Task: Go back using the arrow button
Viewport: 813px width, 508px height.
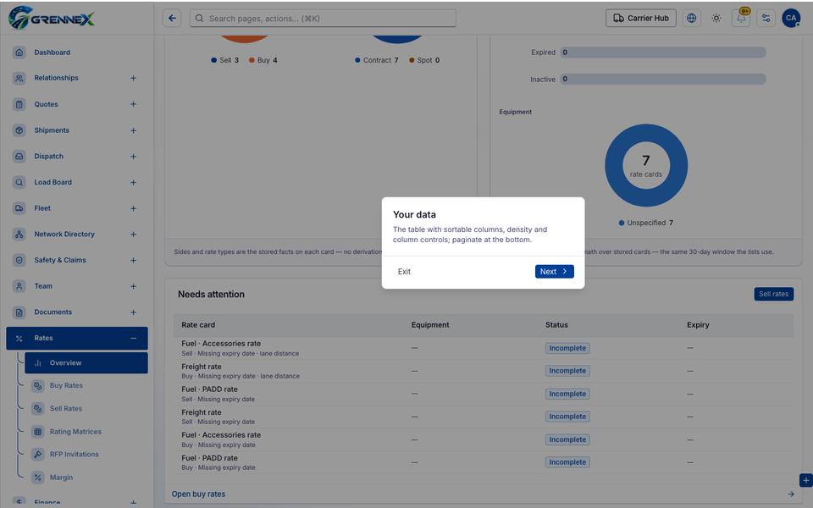Action: click(172, 18)
